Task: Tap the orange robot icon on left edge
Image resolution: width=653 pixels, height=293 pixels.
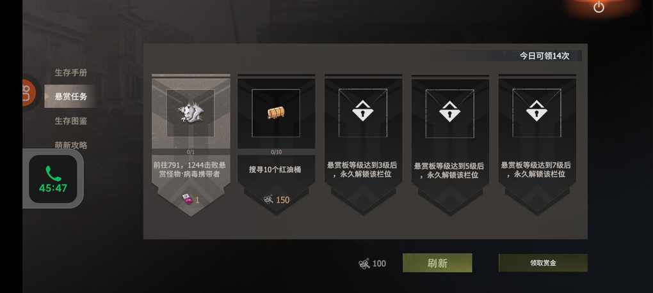Action: 28,93
